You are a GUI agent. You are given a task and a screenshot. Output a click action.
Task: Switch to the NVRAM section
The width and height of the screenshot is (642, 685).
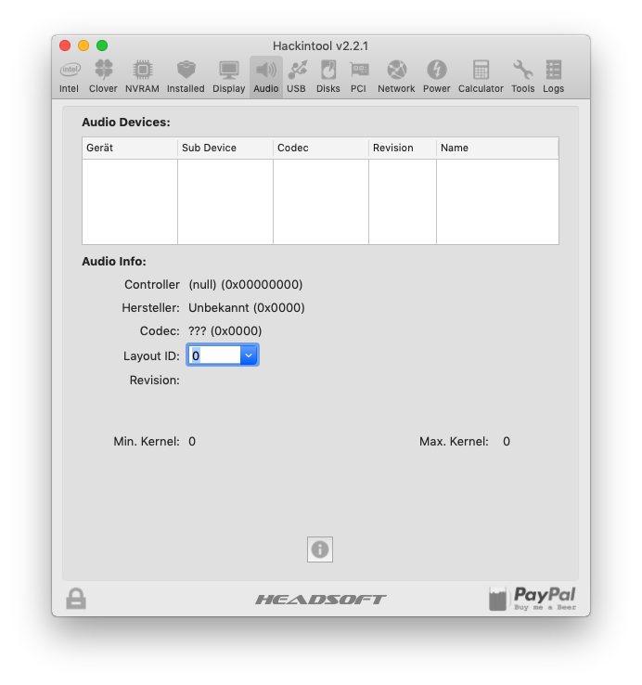[142, 77]
